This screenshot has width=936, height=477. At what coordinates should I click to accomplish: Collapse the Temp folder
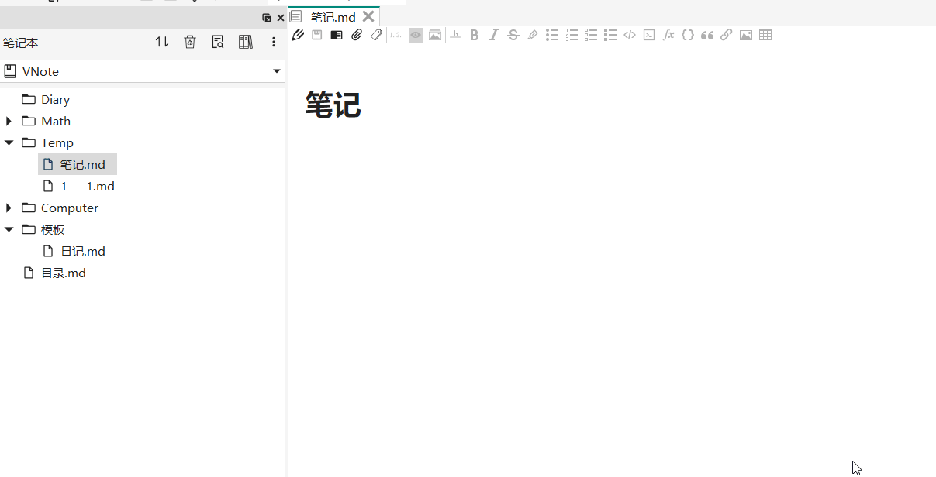(9, 142)
